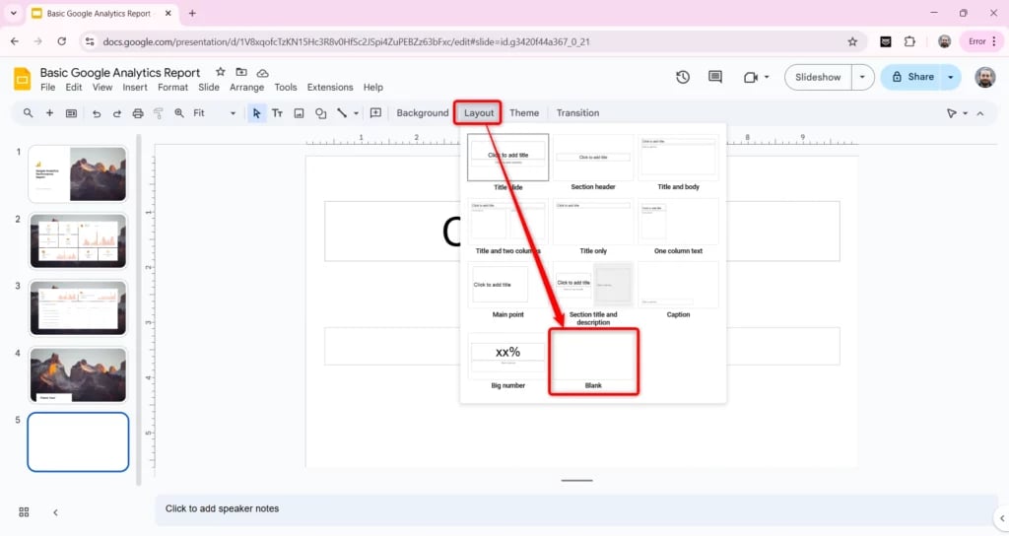
Task: Click the Share button
Action: point(911,77)
